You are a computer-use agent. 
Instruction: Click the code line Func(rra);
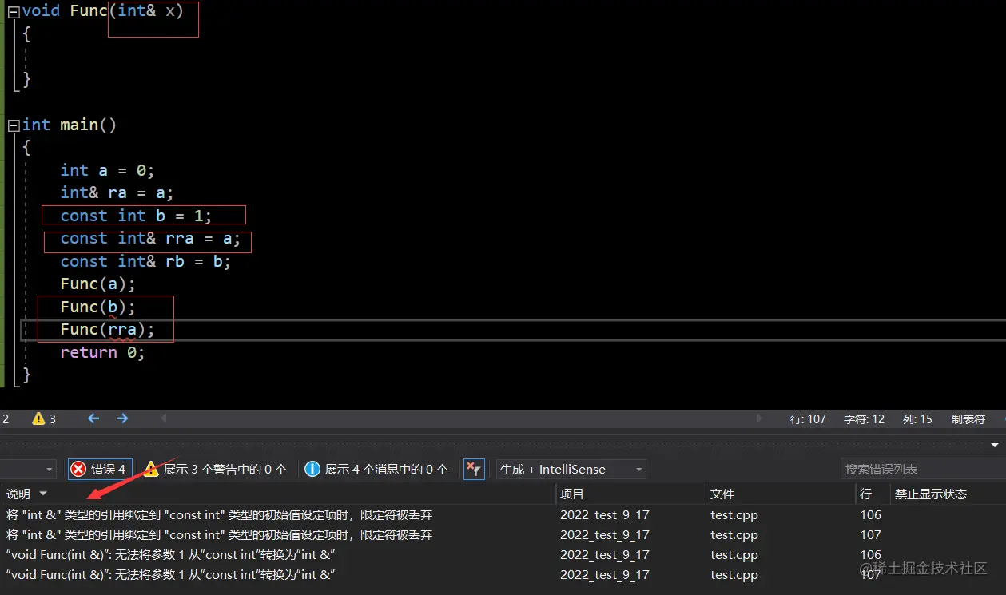[107, 330]
